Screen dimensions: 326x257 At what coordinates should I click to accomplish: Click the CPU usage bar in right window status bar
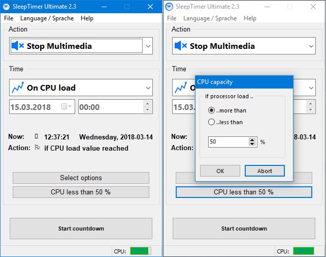[303, 251]
